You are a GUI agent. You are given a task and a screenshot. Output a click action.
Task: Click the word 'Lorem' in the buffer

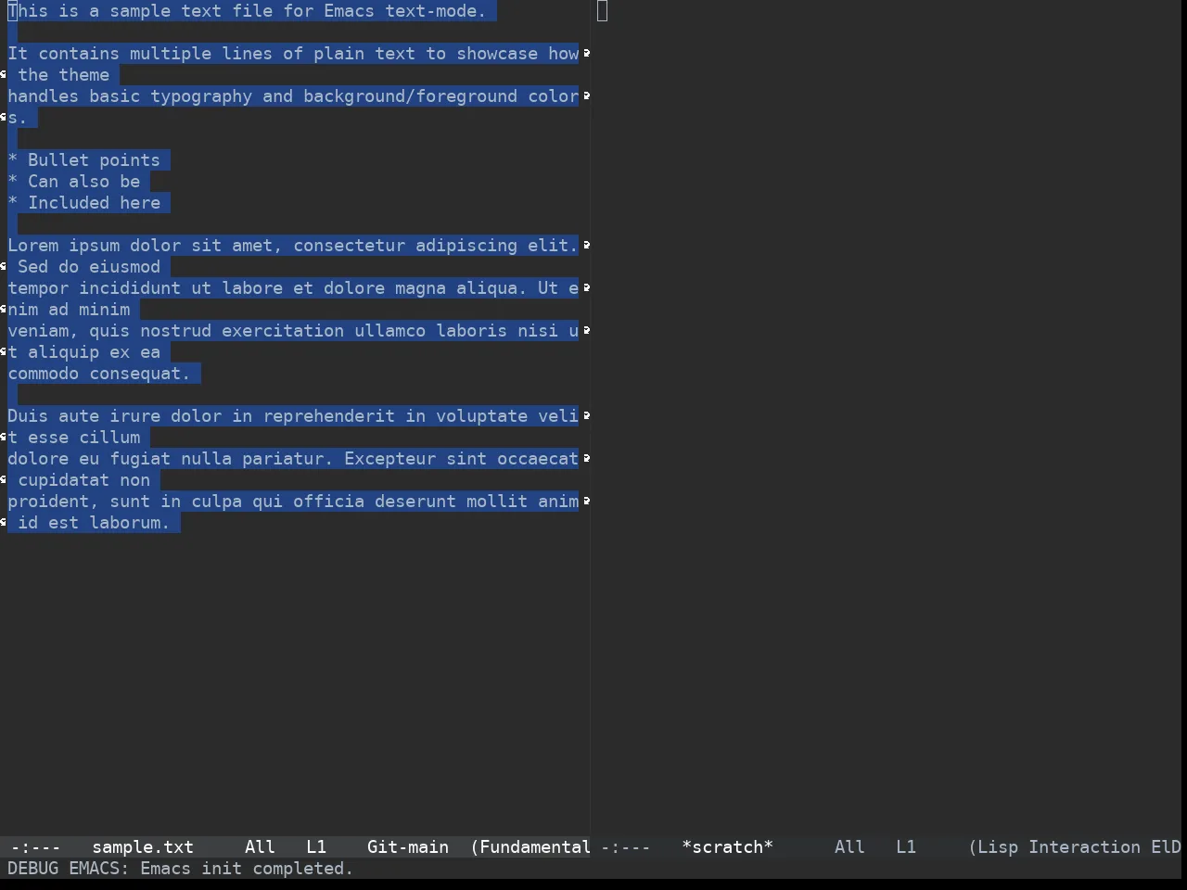33,246
